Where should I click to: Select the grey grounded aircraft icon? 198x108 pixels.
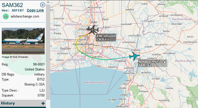point(93,30)
